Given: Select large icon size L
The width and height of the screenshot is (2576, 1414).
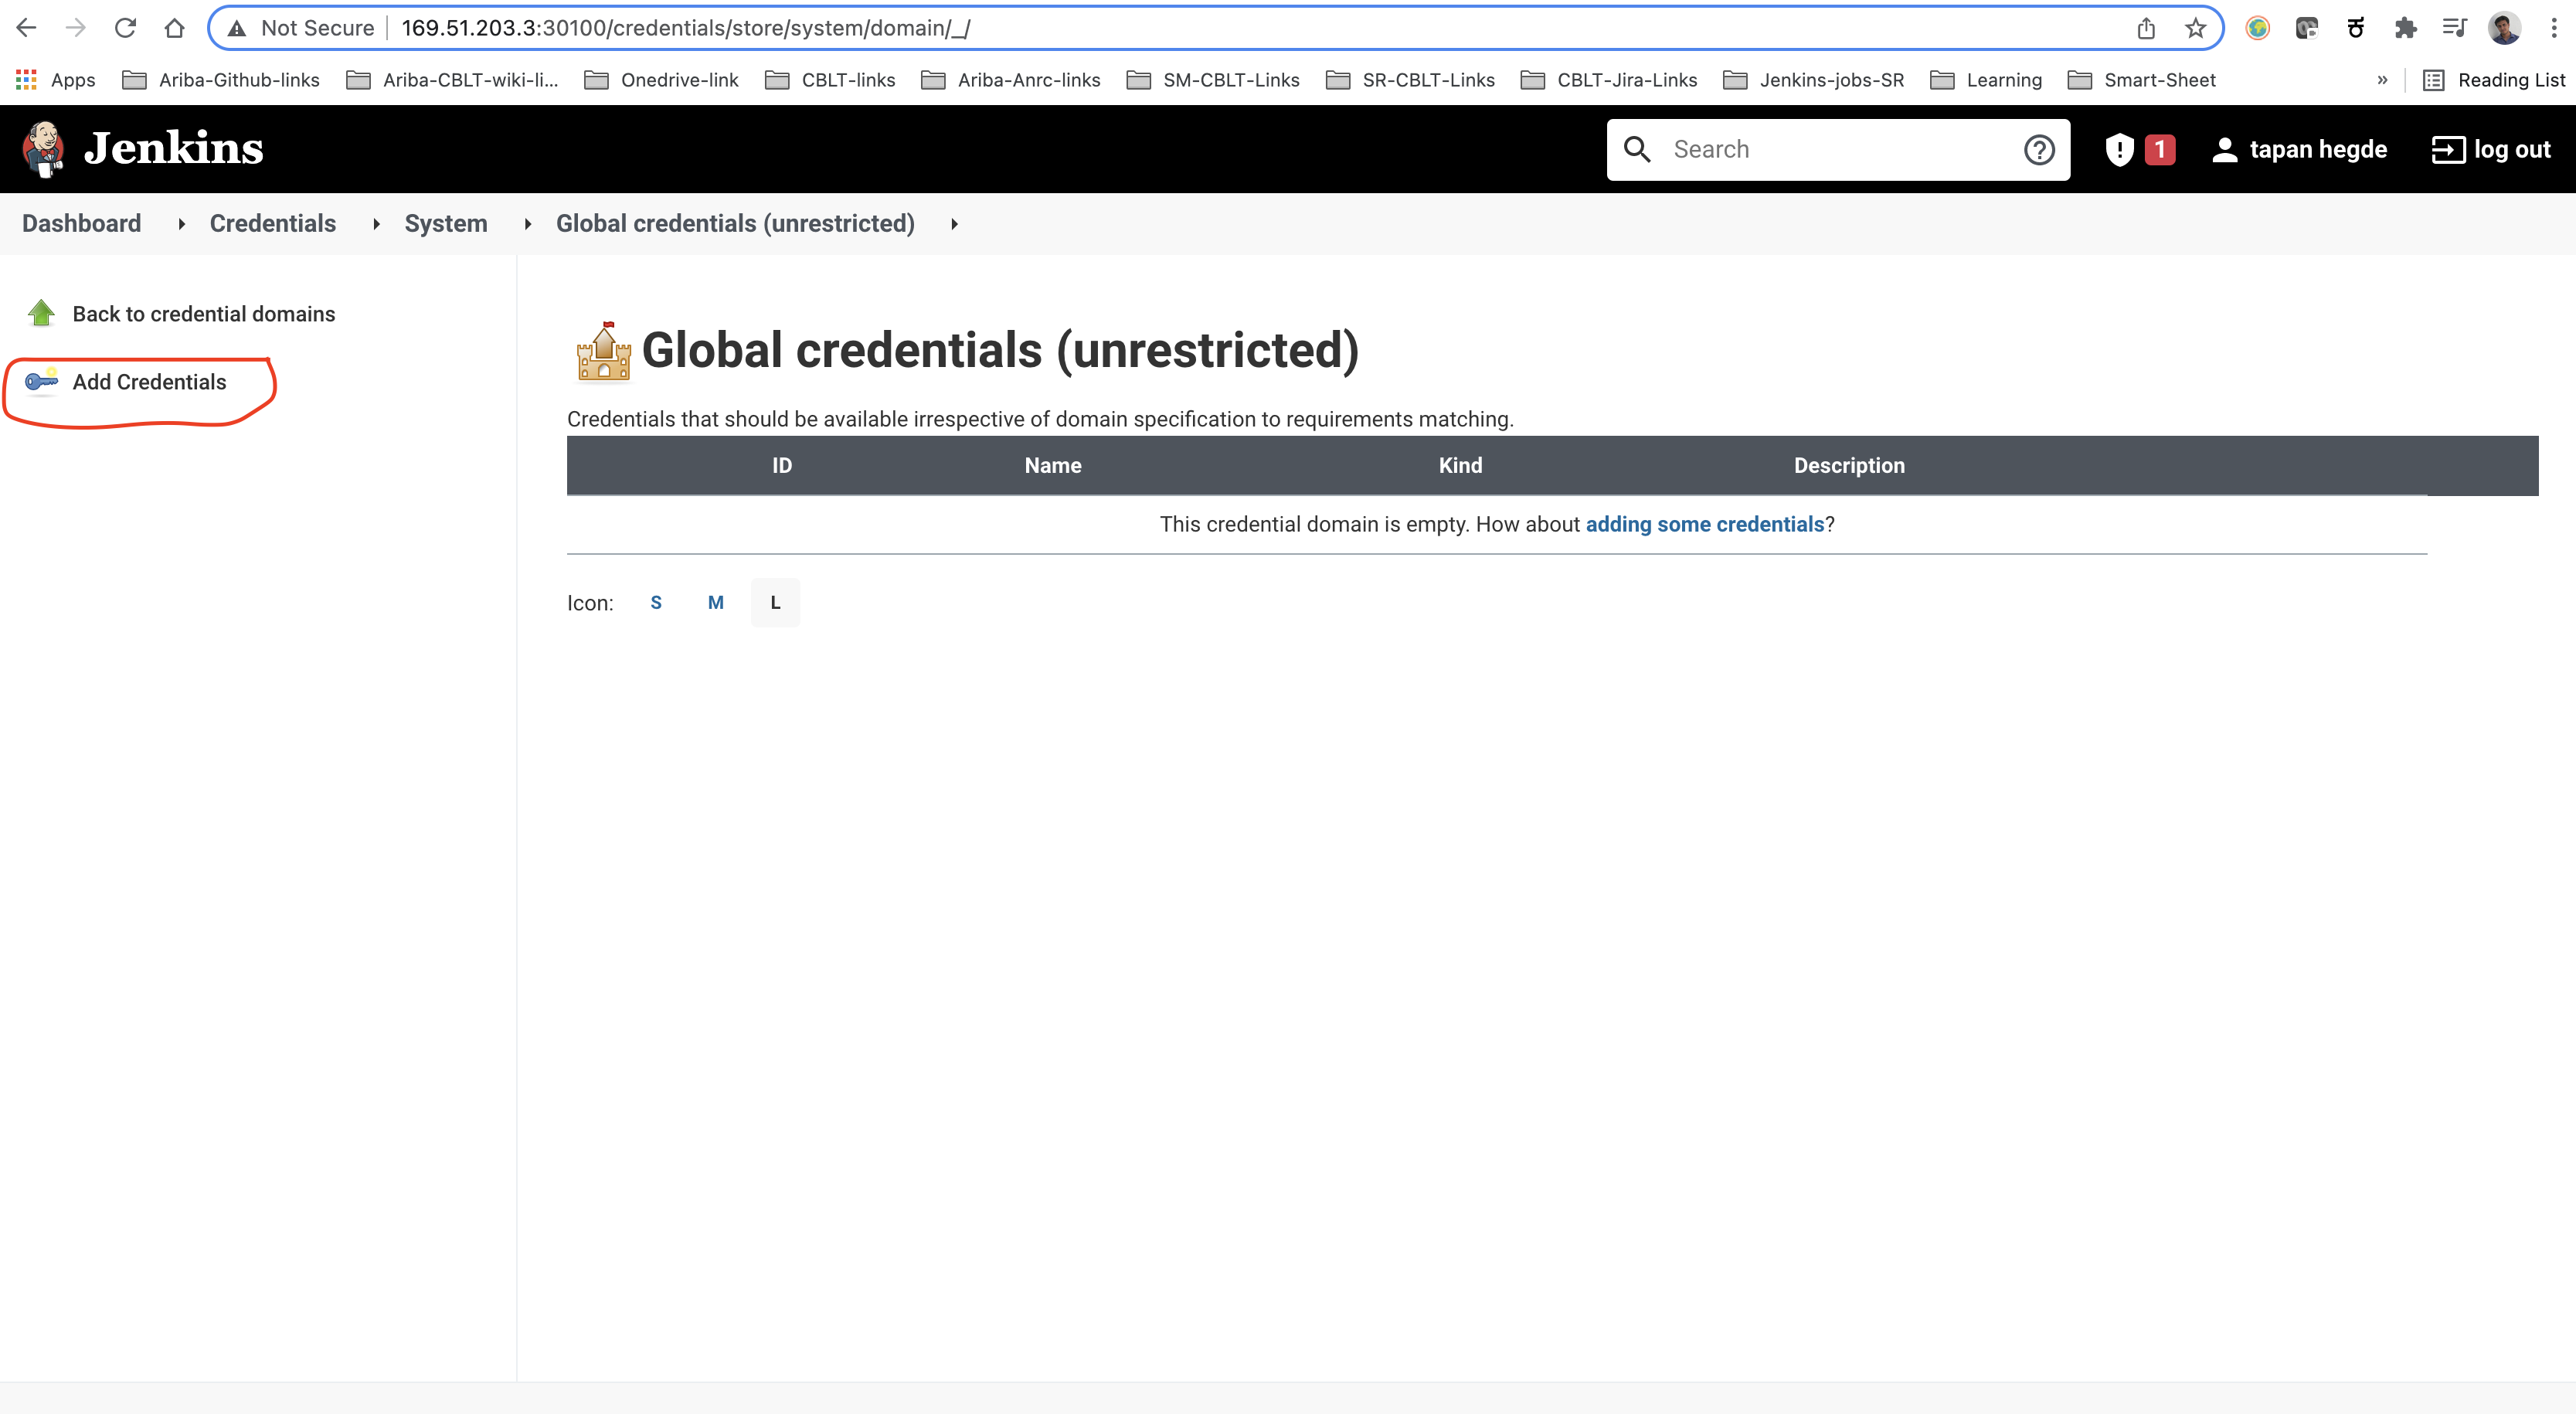Looking at the screenshot, I should (x=775, y=602).
